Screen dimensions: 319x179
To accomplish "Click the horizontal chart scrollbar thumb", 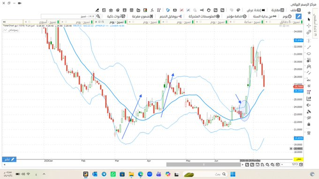I will pos(204,165).
